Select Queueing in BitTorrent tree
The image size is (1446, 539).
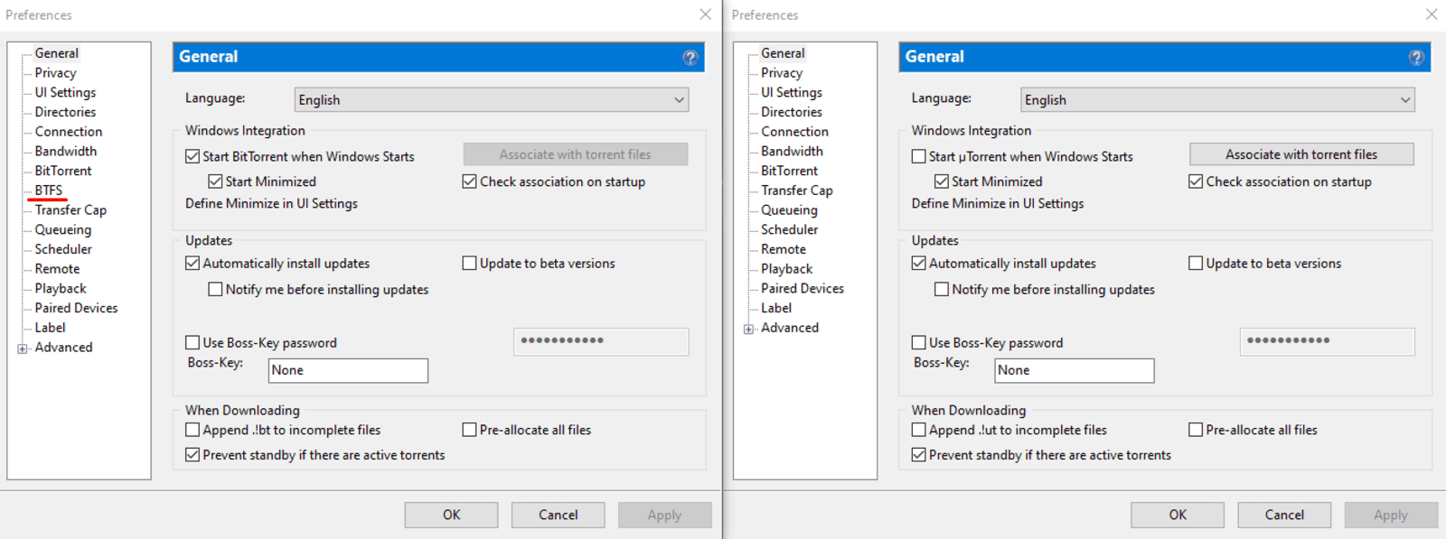pos(63,229)
